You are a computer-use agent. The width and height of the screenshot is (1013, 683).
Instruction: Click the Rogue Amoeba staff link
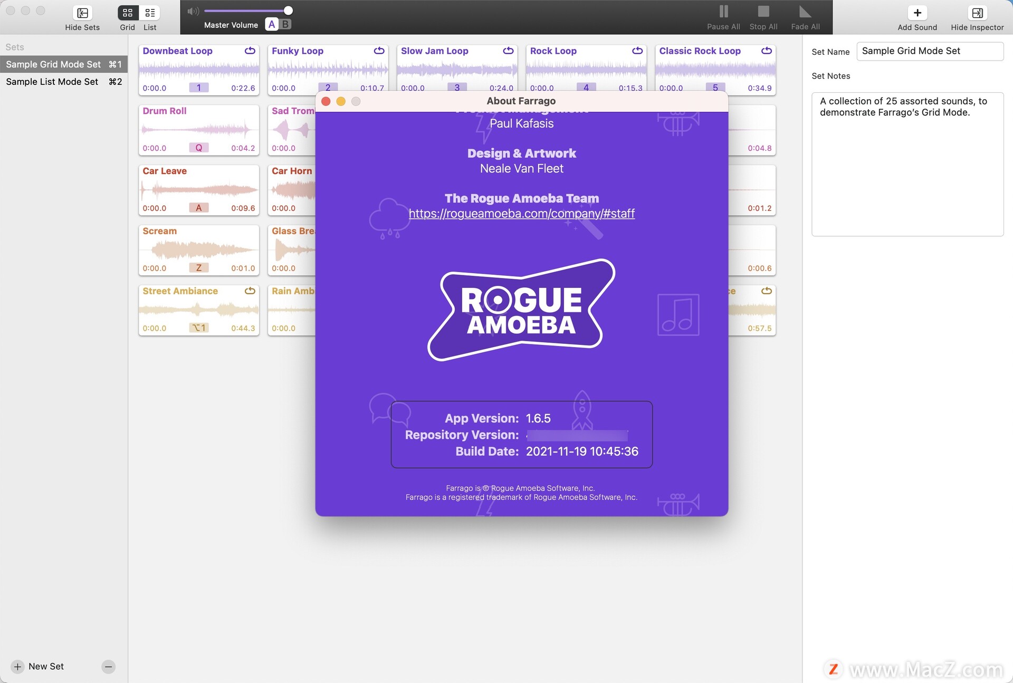coord(522,214)
